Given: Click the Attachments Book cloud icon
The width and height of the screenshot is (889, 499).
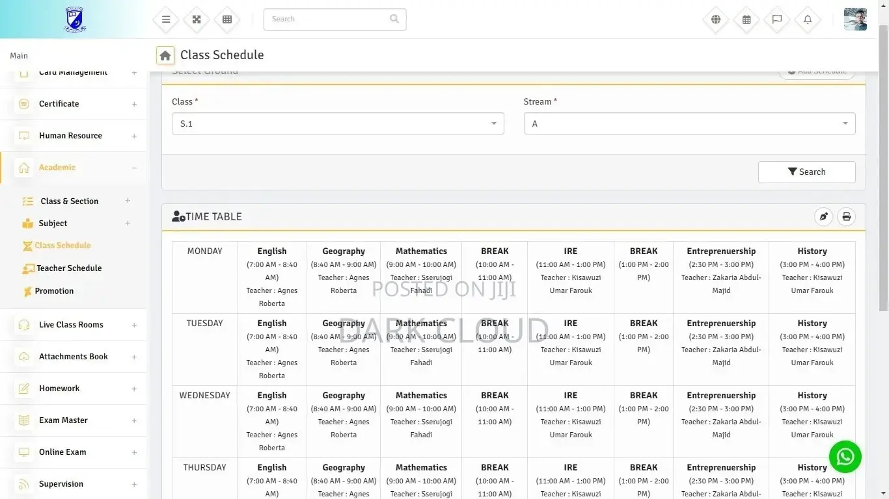Looking at the screenshot, I should point(24,357).
